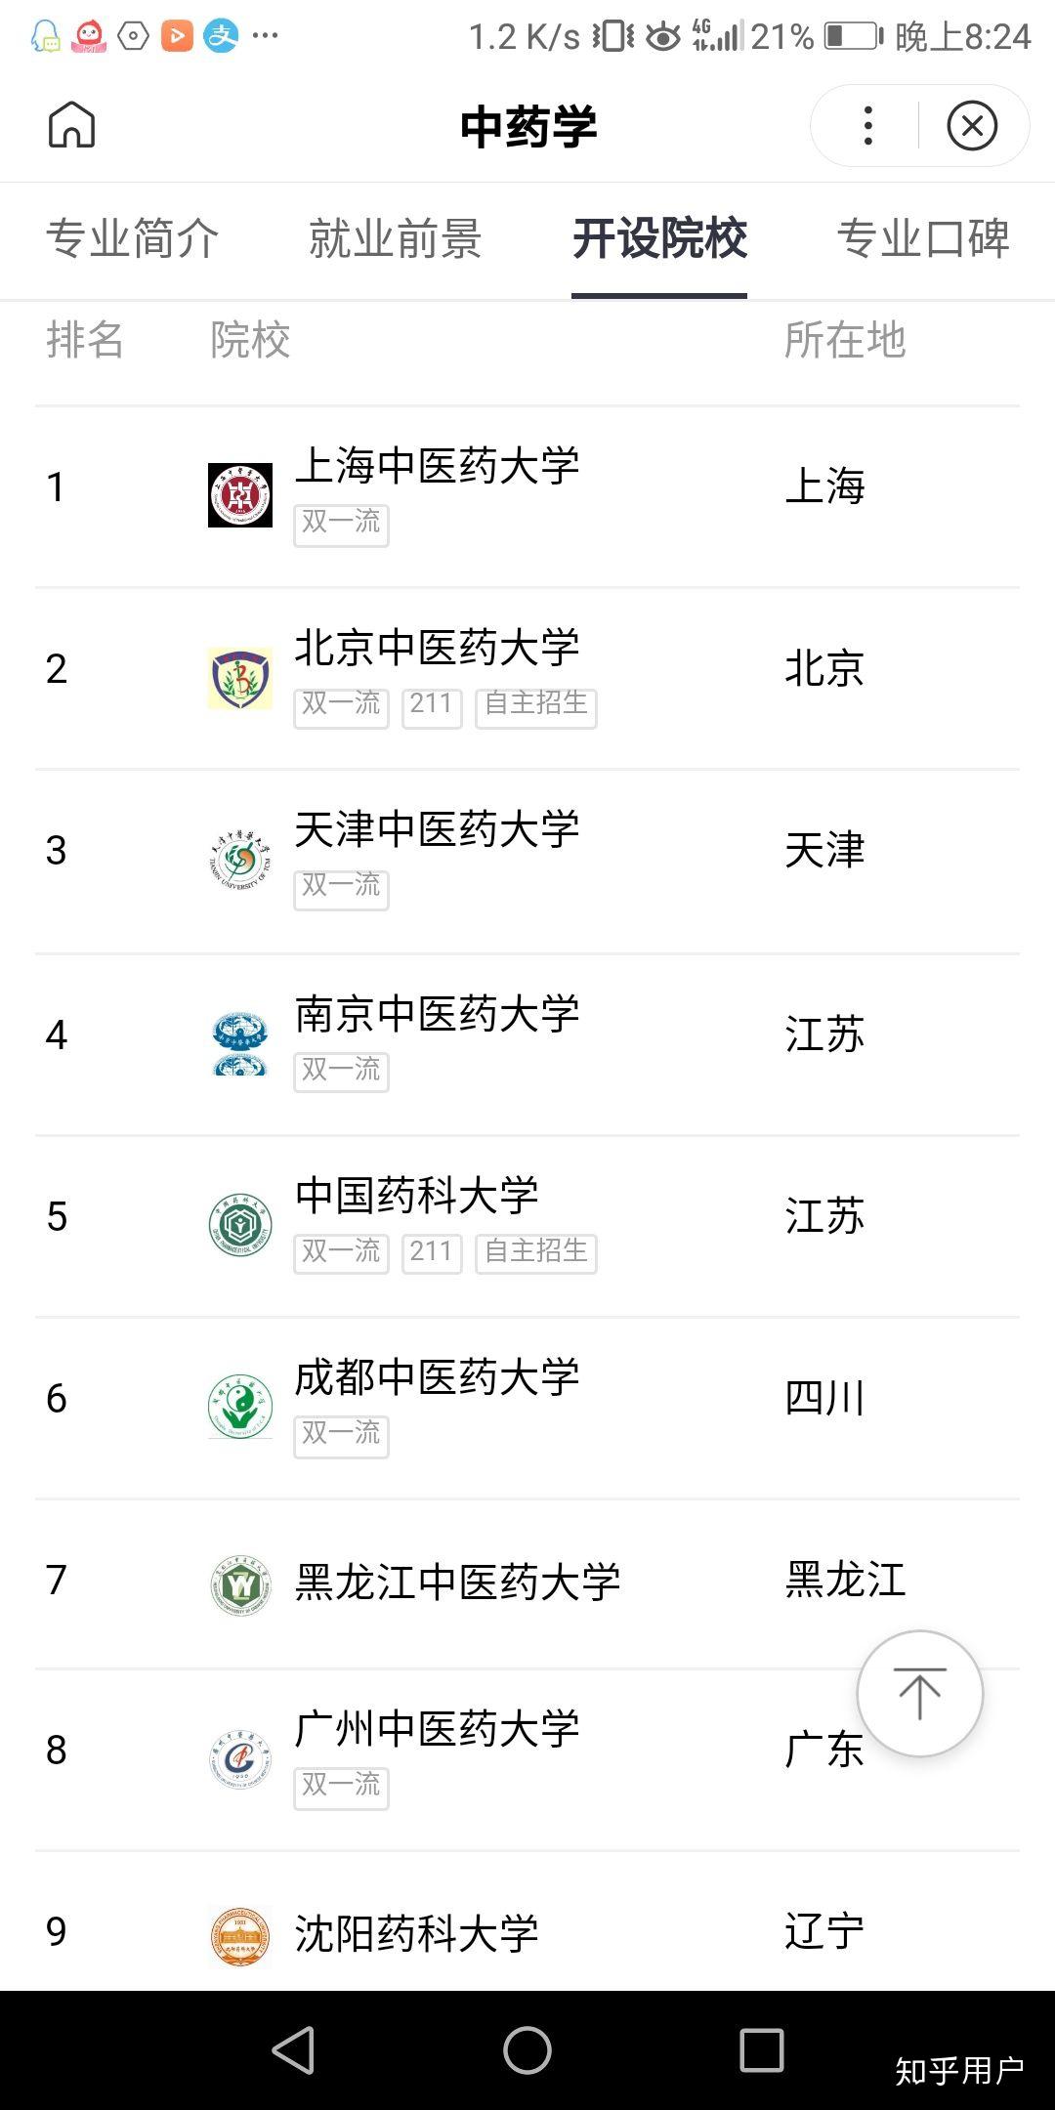This screenshot has width=1055, height=2110.
Task: Switch to the 专业口碑 tab
Action: pyautogui.click(x=923, y=238)
